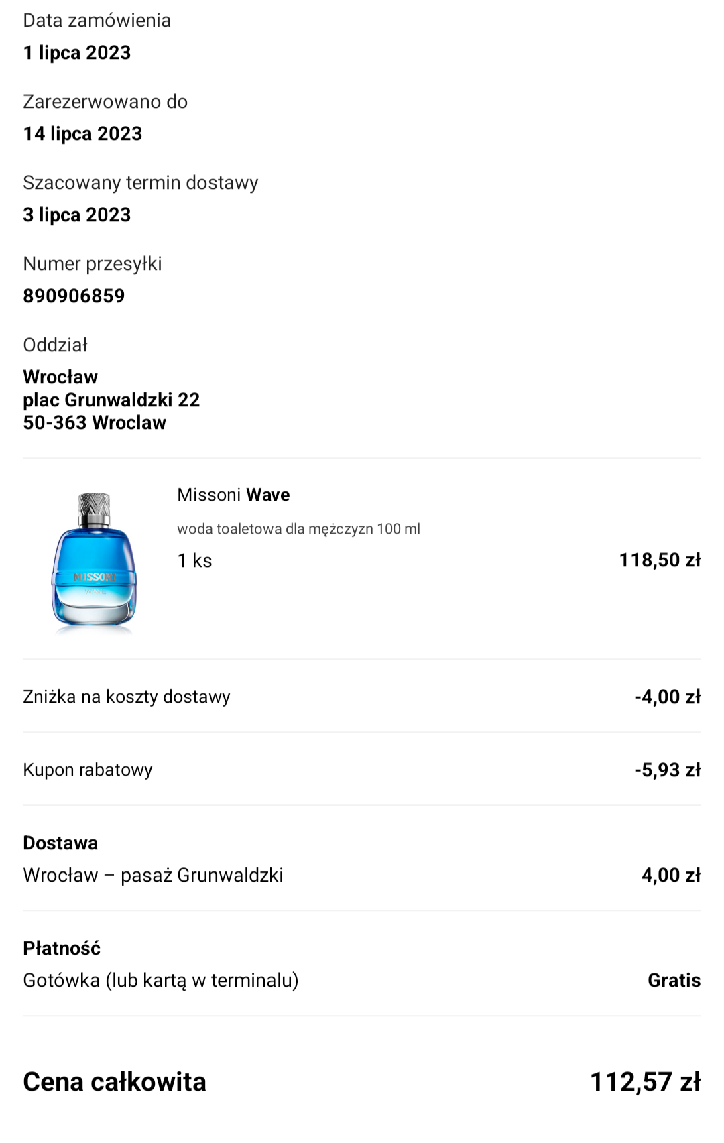Click the order date 1 lipca 2023

[77, 52]
